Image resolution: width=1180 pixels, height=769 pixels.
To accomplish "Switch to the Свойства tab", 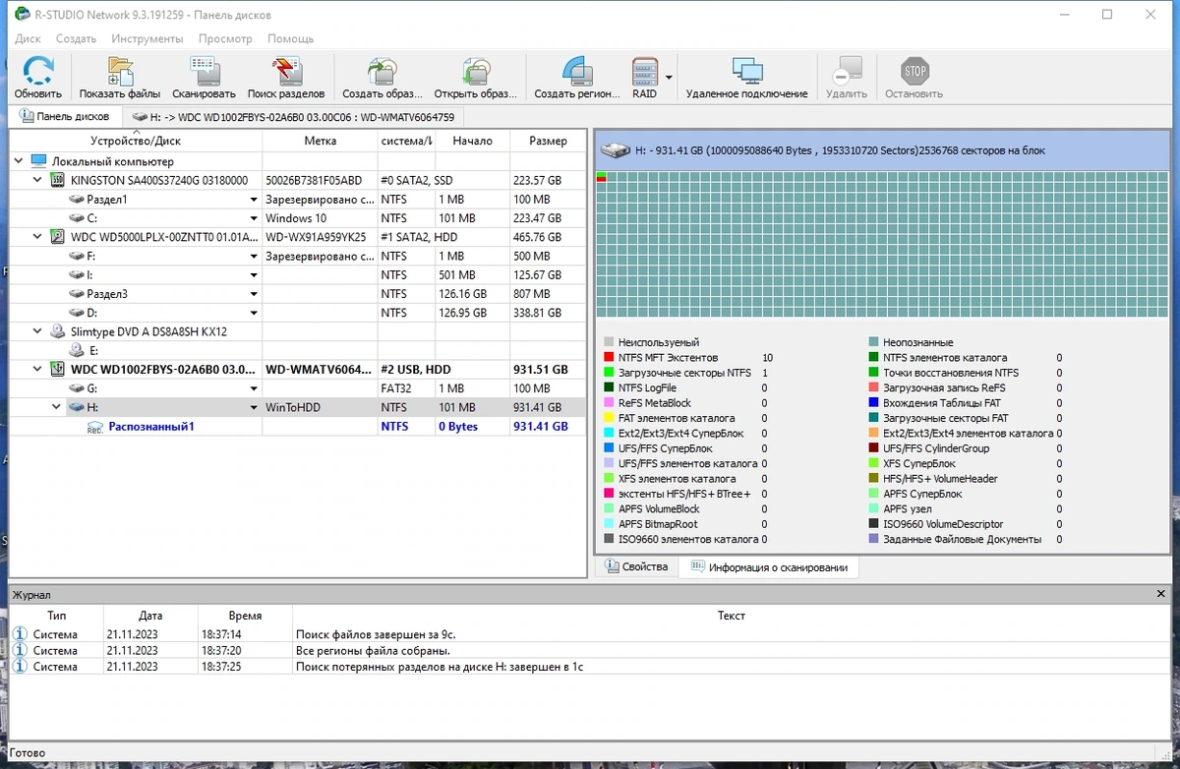I will [x=637, y=566].
